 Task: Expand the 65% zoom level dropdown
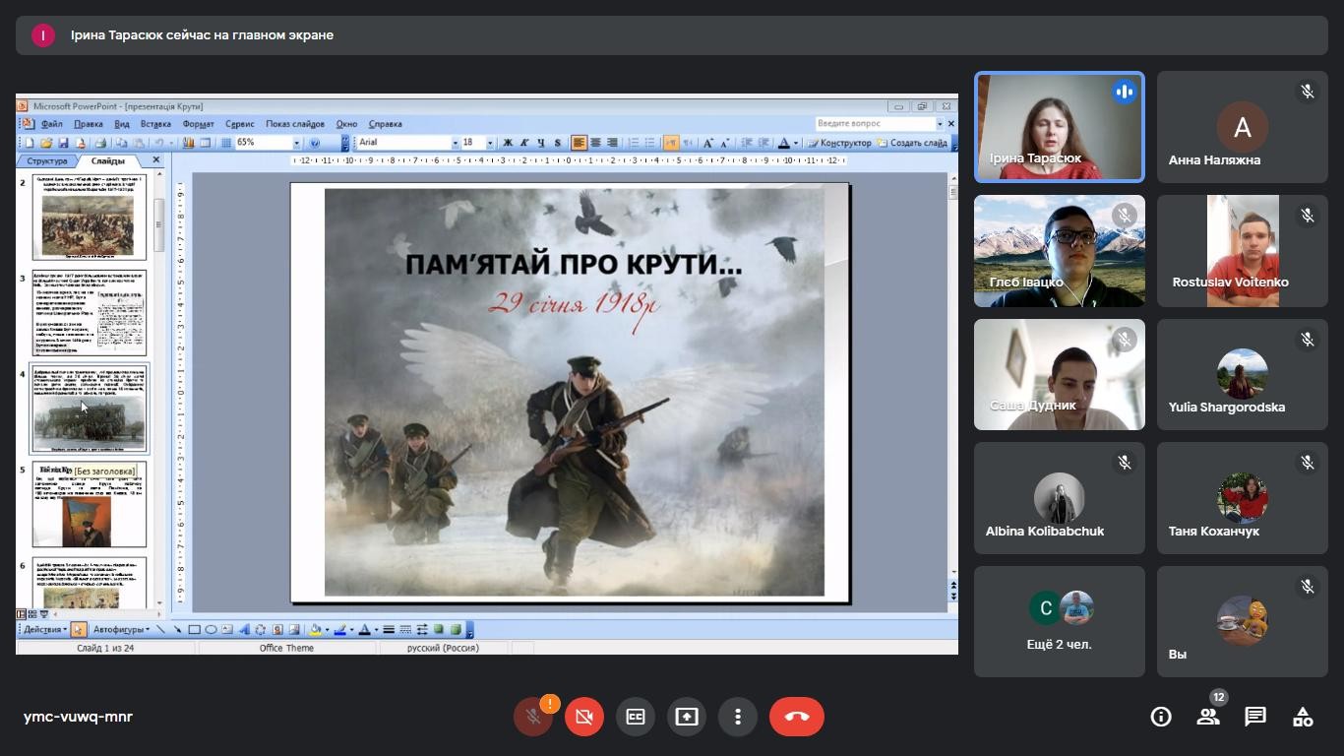pos(296,143)
